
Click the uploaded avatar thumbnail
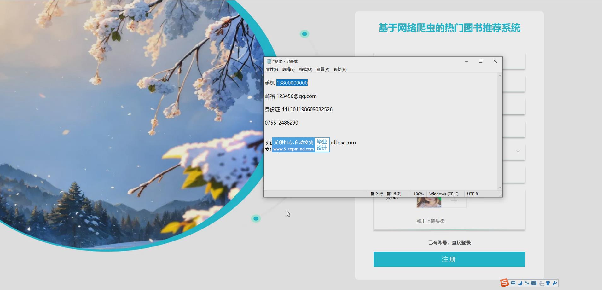[x=429, y=202]
